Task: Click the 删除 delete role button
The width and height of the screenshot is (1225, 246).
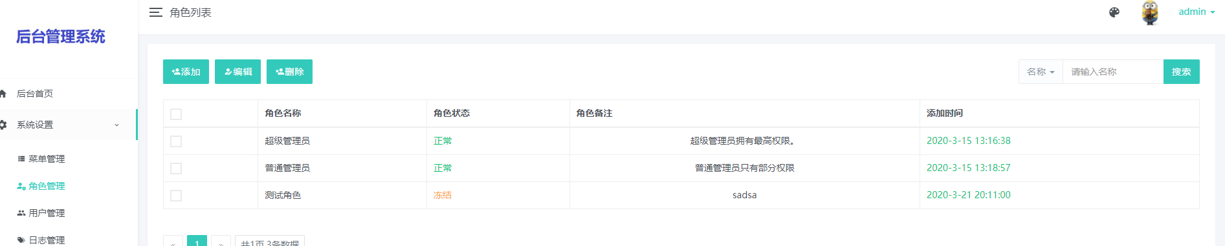Action: coord(289,72)
